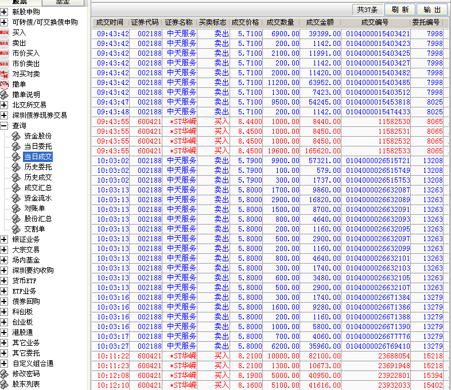Viewport: 451px width, 390px height.
Task: Click the icon beside 资金股份
Action: [x=16, y=136]
